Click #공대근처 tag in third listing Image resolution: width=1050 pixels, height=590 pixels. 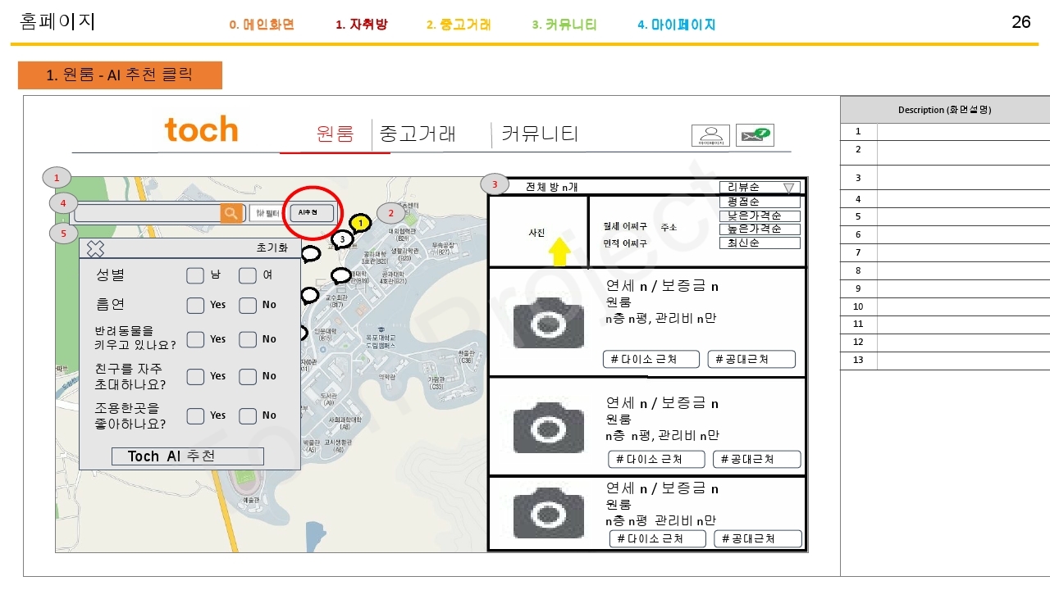(757, 538)
